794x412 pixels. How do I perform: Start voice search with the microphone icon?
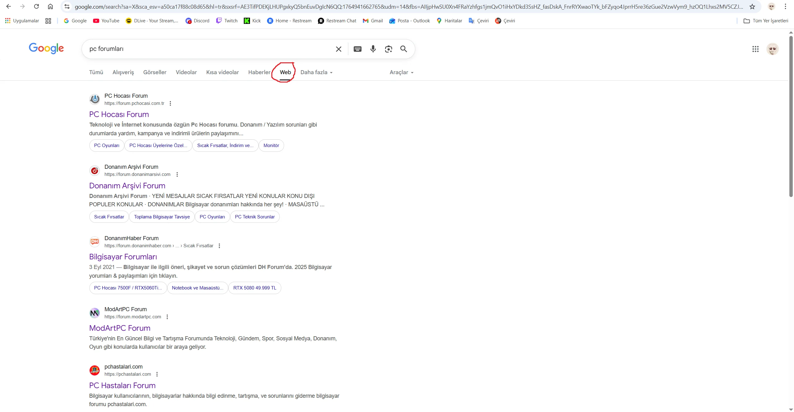(373, 49)
